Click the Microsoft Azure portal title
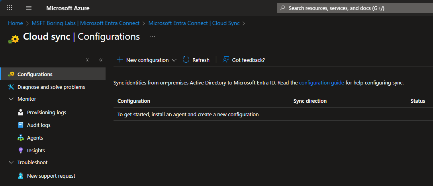This screenshot has height=186, width=433. 68,8
